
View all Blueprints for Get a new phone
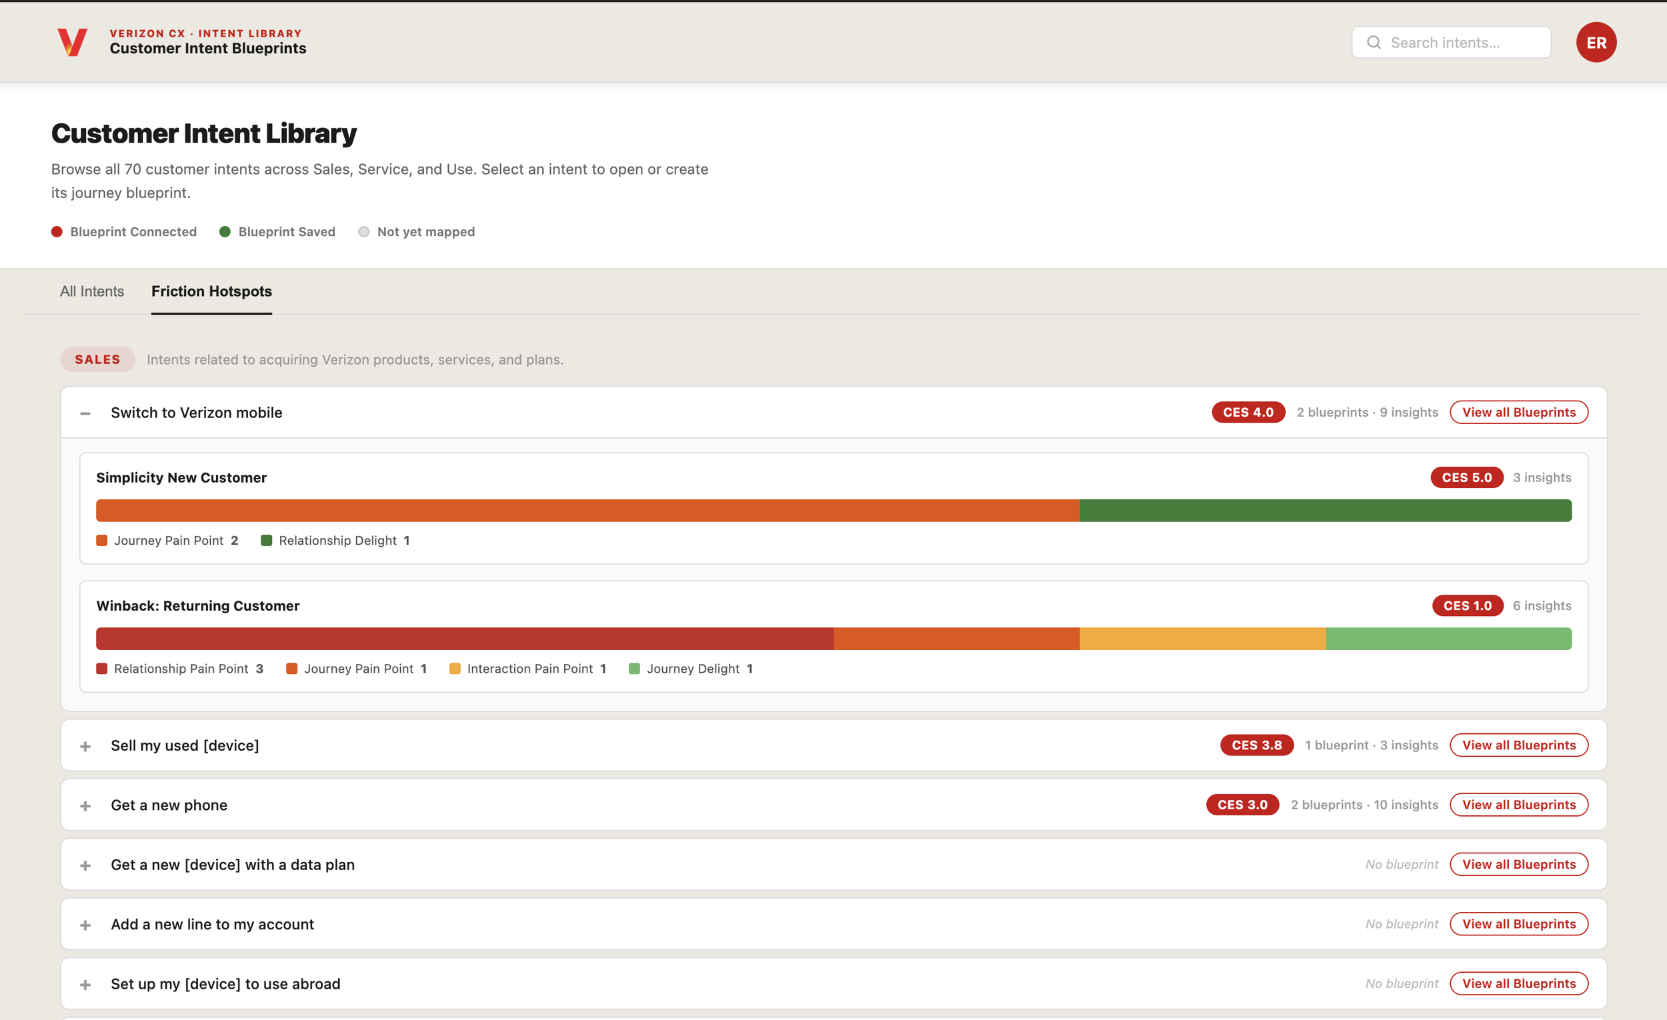[x=1518, y=805]
